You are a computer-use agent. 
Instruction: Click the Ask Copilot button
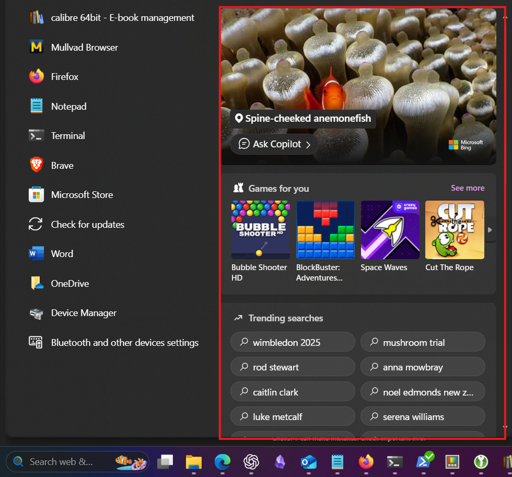274,144
